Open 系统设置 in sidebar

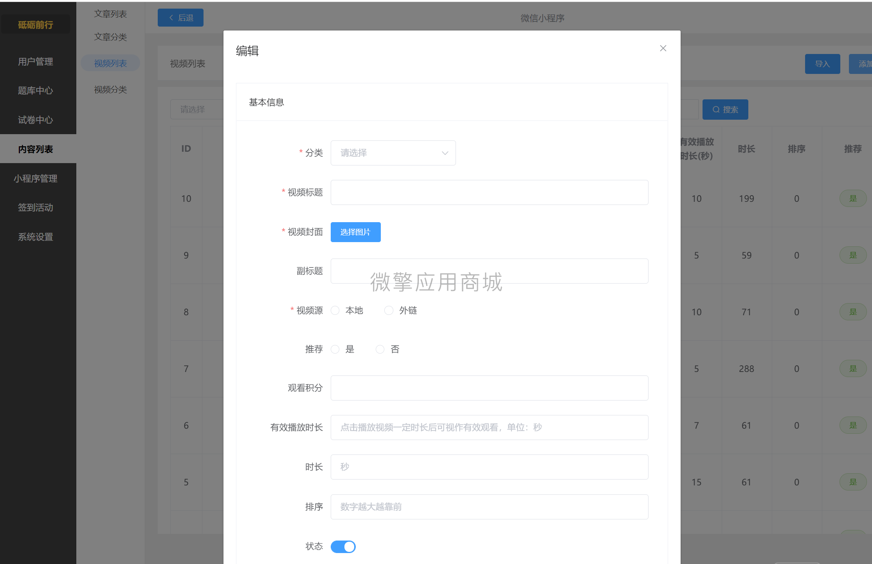[36, 237]
